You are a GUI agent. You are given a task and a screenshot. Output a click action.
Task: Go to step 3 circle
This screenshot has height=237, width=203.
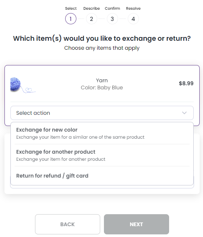(112, 19)
